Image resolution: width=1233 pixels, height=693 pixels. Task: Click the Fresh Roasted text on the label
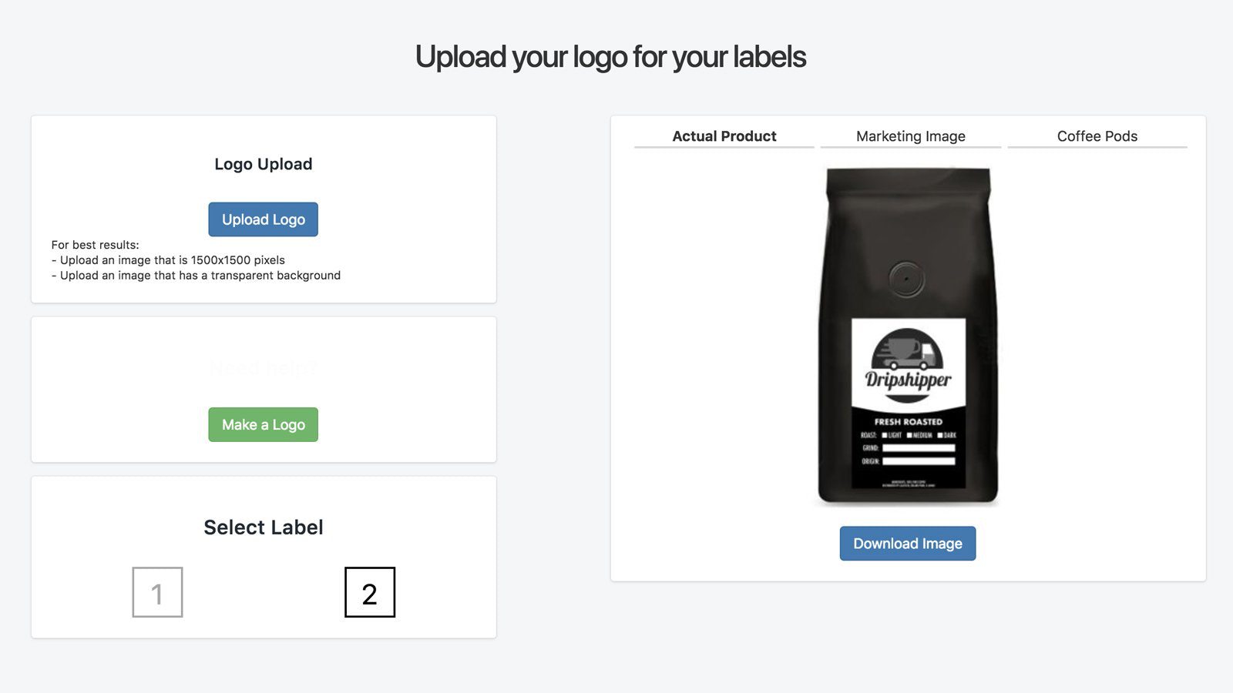[908, 422]
